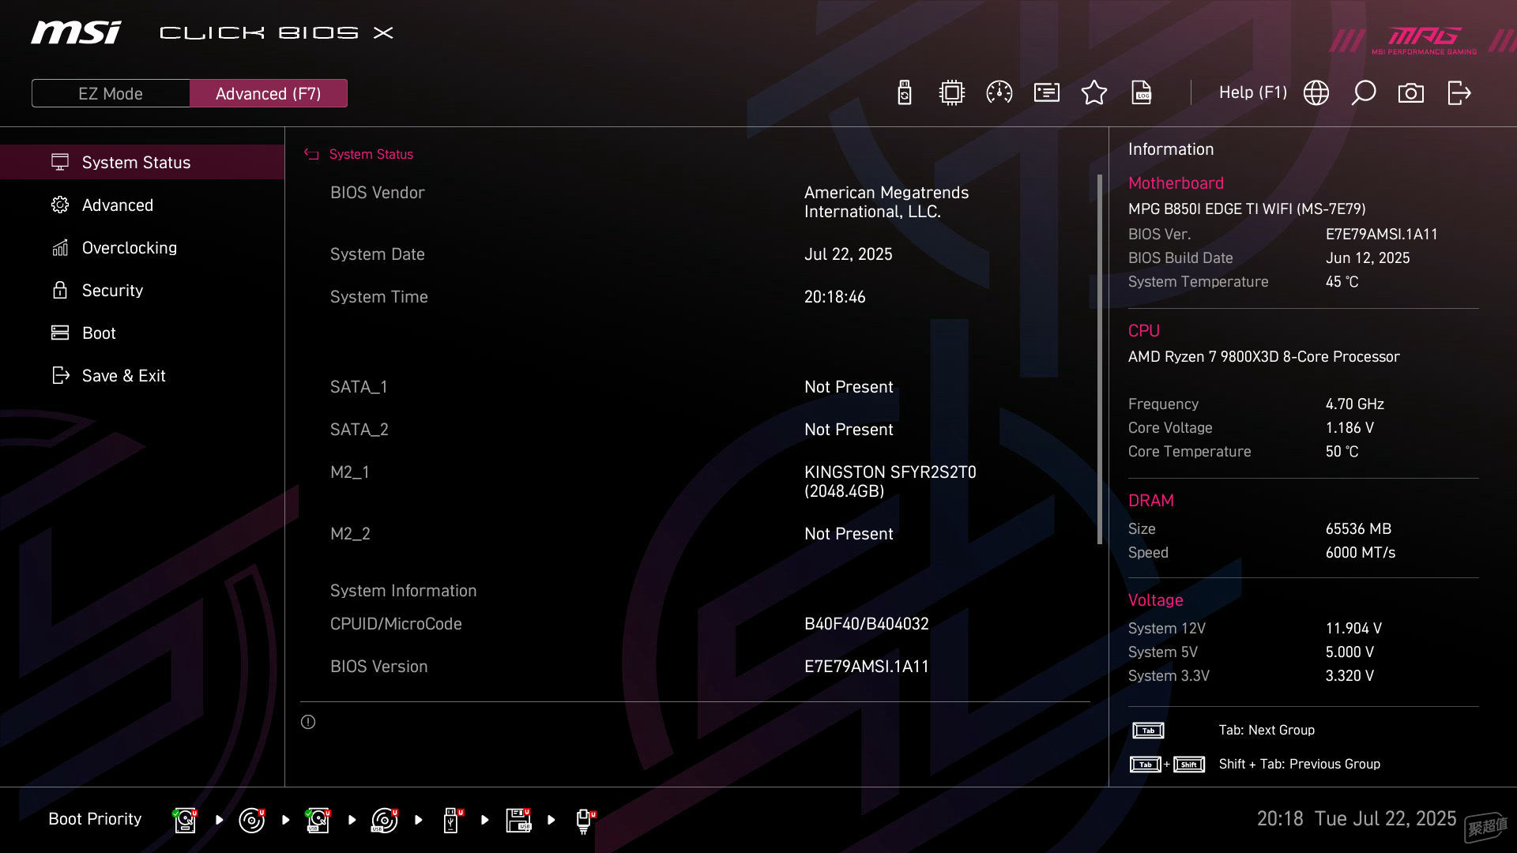Click the main panel vertical scrollbar
1517x853 pixels.
coord(1099,359)
